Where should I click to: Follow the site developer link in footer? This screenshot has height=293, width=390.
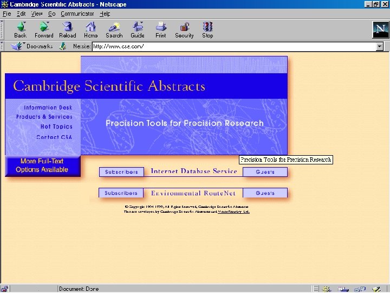tap(233, 212)
